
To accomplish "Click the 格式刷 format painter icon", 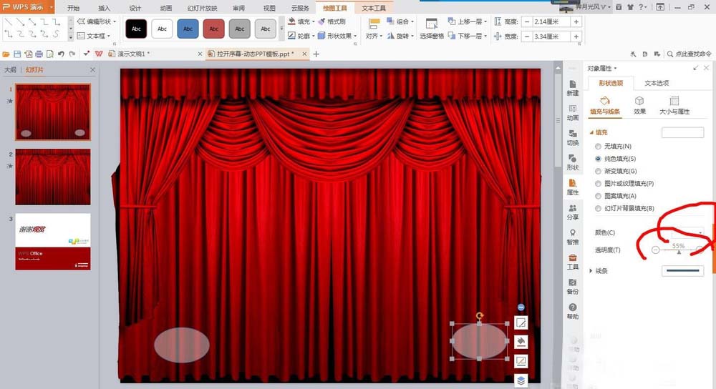I will [331, 22].
